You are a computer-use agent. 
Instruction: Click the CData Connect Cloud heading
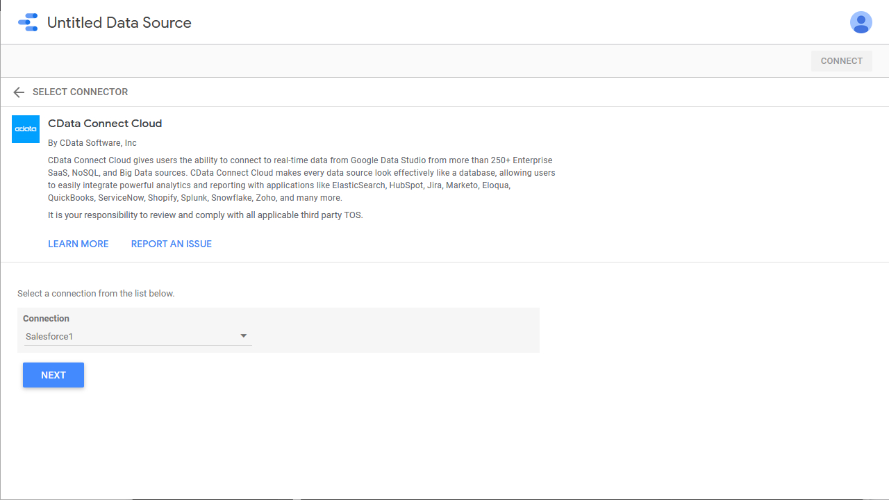click(x=105, y=124)
